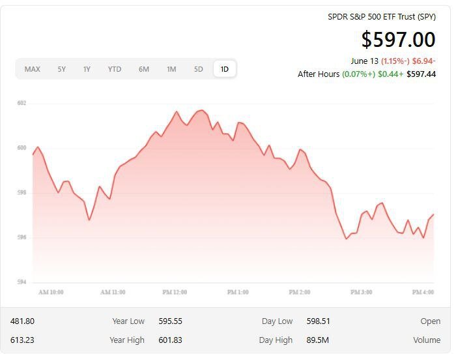Select the 1M time range tab

[x=171, y=69]
